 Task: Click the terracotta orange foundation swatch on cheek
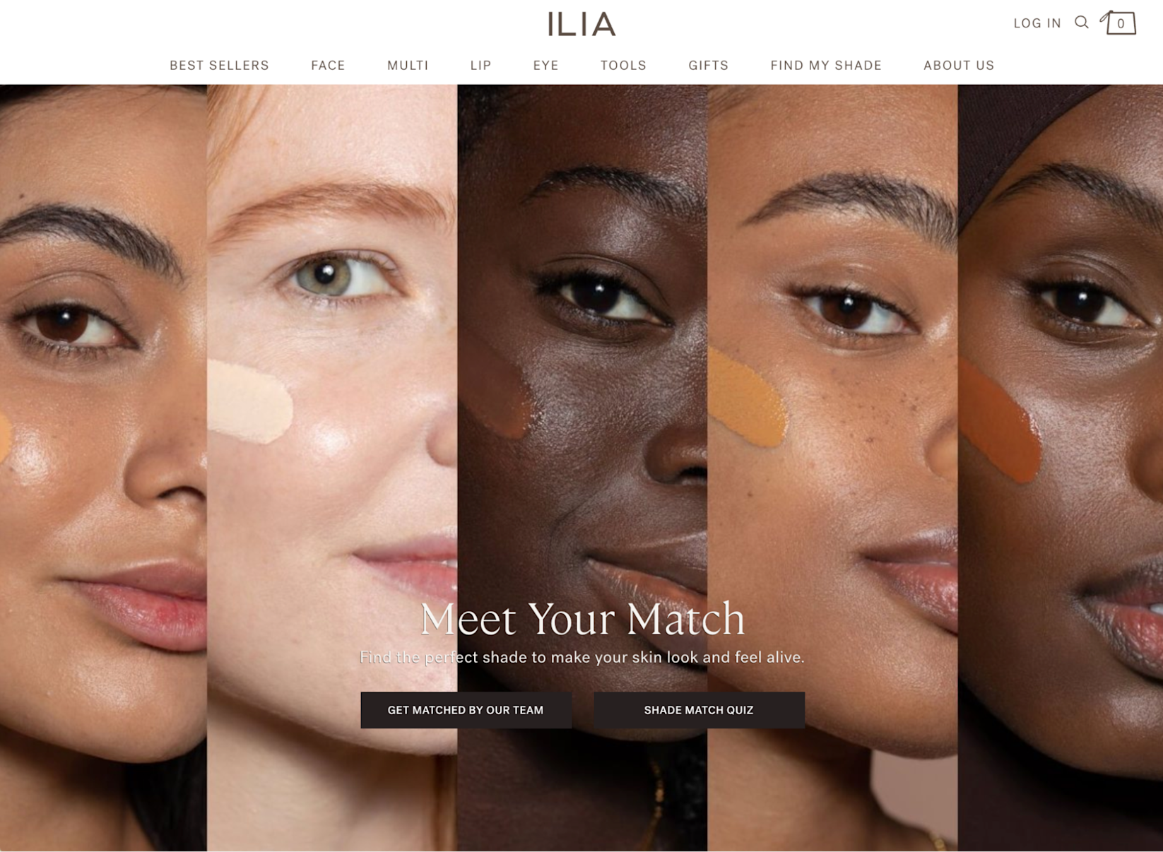tap(999, 421)
